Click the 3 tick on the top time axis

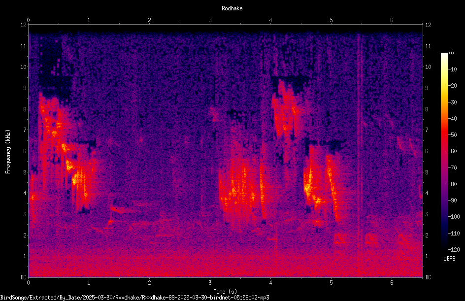pos(210,20)
